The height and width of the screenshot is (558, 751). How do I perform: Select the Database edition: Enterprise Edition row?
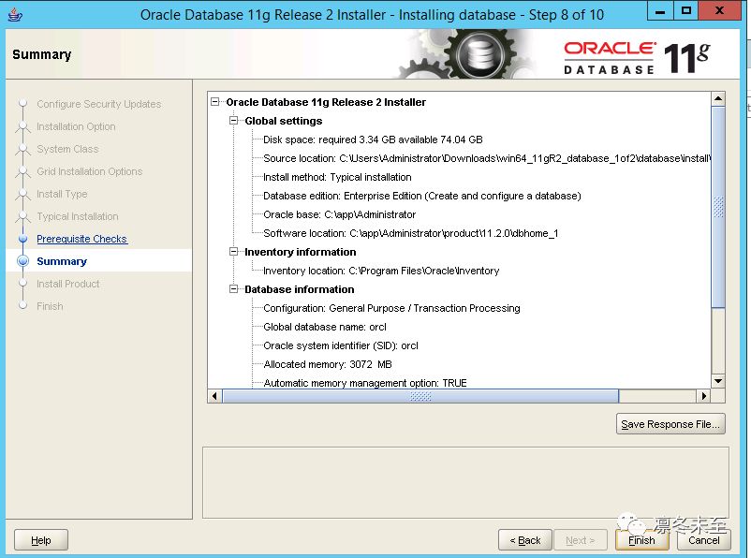point(422,196)
